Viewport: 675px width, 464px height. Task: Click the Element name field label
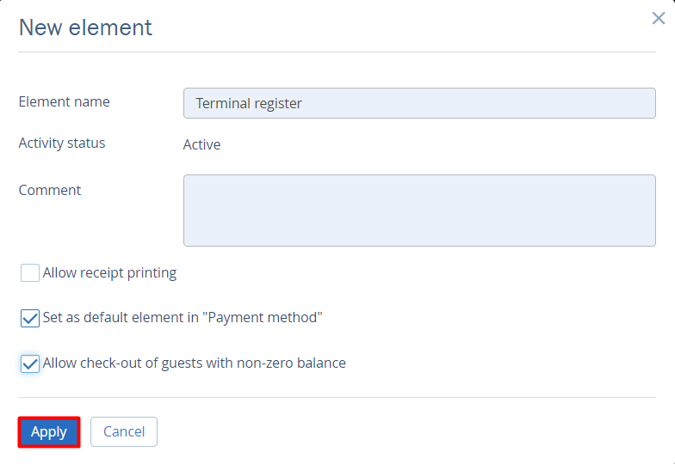(x=65, y=101)
